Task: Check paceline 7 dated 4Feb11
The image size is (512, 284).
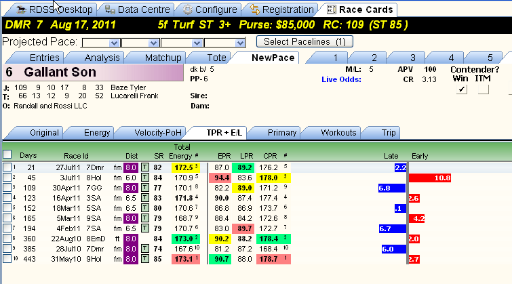Action: (7, 228)
